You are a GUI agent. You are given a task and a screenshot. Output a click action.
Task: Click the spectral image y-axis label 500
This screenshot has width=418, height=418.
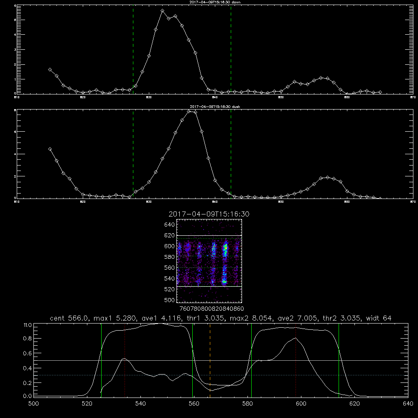[x=170, y=300]
